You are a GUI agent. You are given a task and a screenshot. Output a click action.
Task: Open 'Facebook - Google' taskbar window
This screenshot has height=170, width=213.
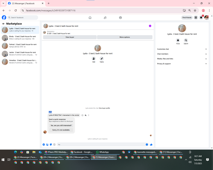(82, 152)
